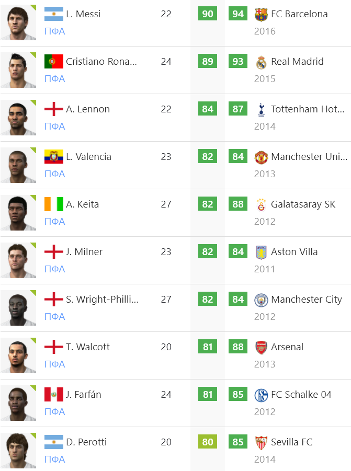Click the Aston Villa crest icon
The width and height of the screenshot is (351, 471).
click(x=261, y=252)
